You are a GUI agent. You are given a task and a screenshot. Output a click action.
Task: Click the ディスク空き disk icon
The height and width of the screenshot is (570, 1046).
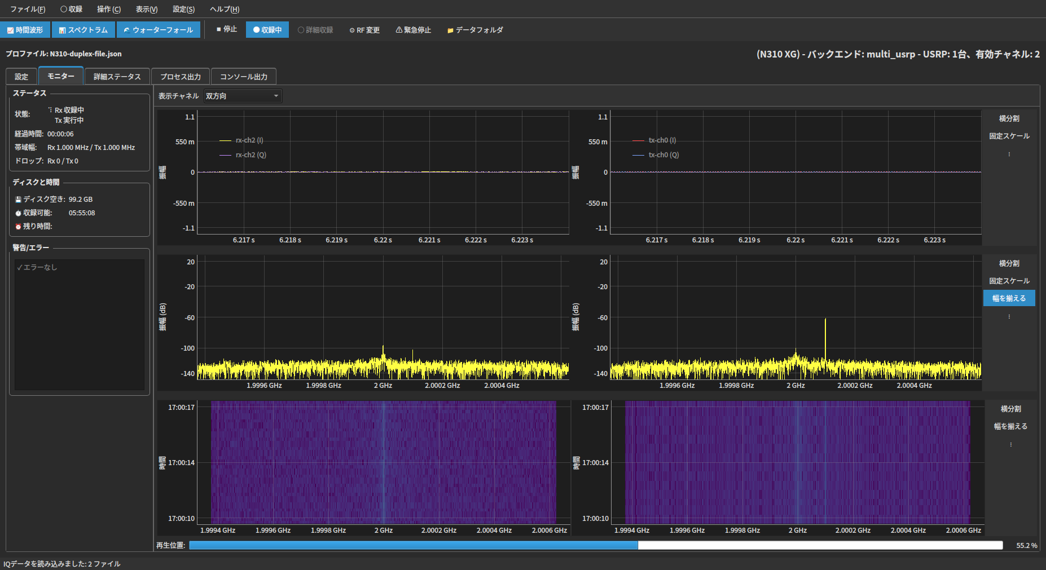(18, 200)
